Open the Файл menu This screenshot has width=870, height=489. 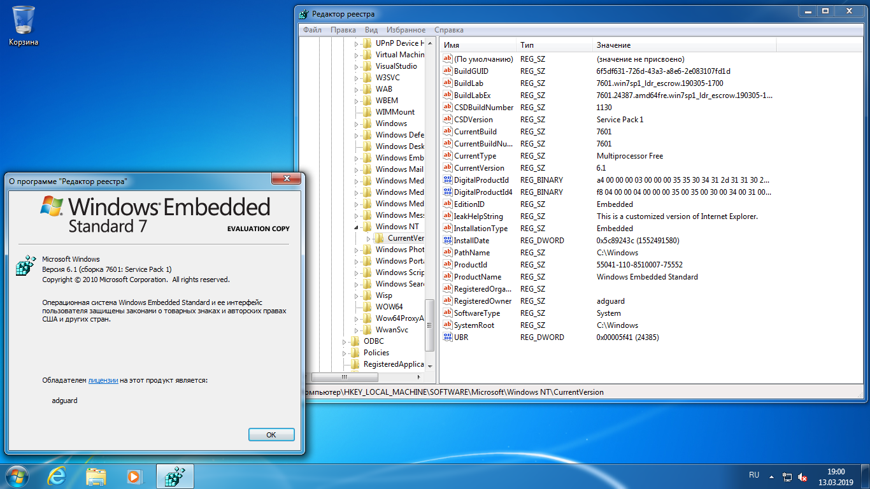click(312, 30)
